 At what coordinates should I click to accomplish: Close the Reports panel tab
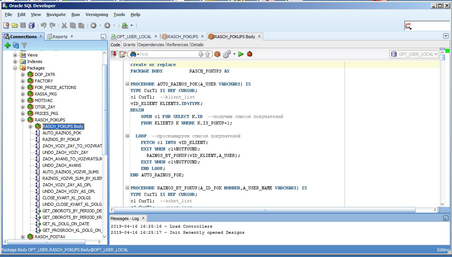[71, 37]
